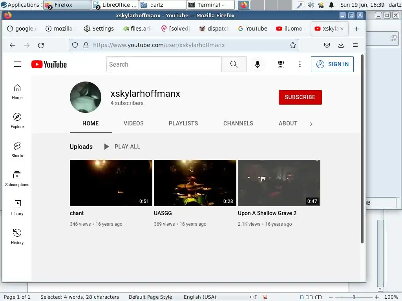Open Subscriptions in YouTube sidebar
The width and height of the screenshot is (402, 301).
(x=17, y=179)
